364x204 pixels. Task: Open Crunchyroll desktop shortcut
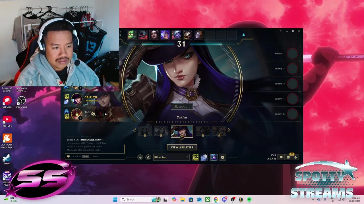click(x=7, y=141)
